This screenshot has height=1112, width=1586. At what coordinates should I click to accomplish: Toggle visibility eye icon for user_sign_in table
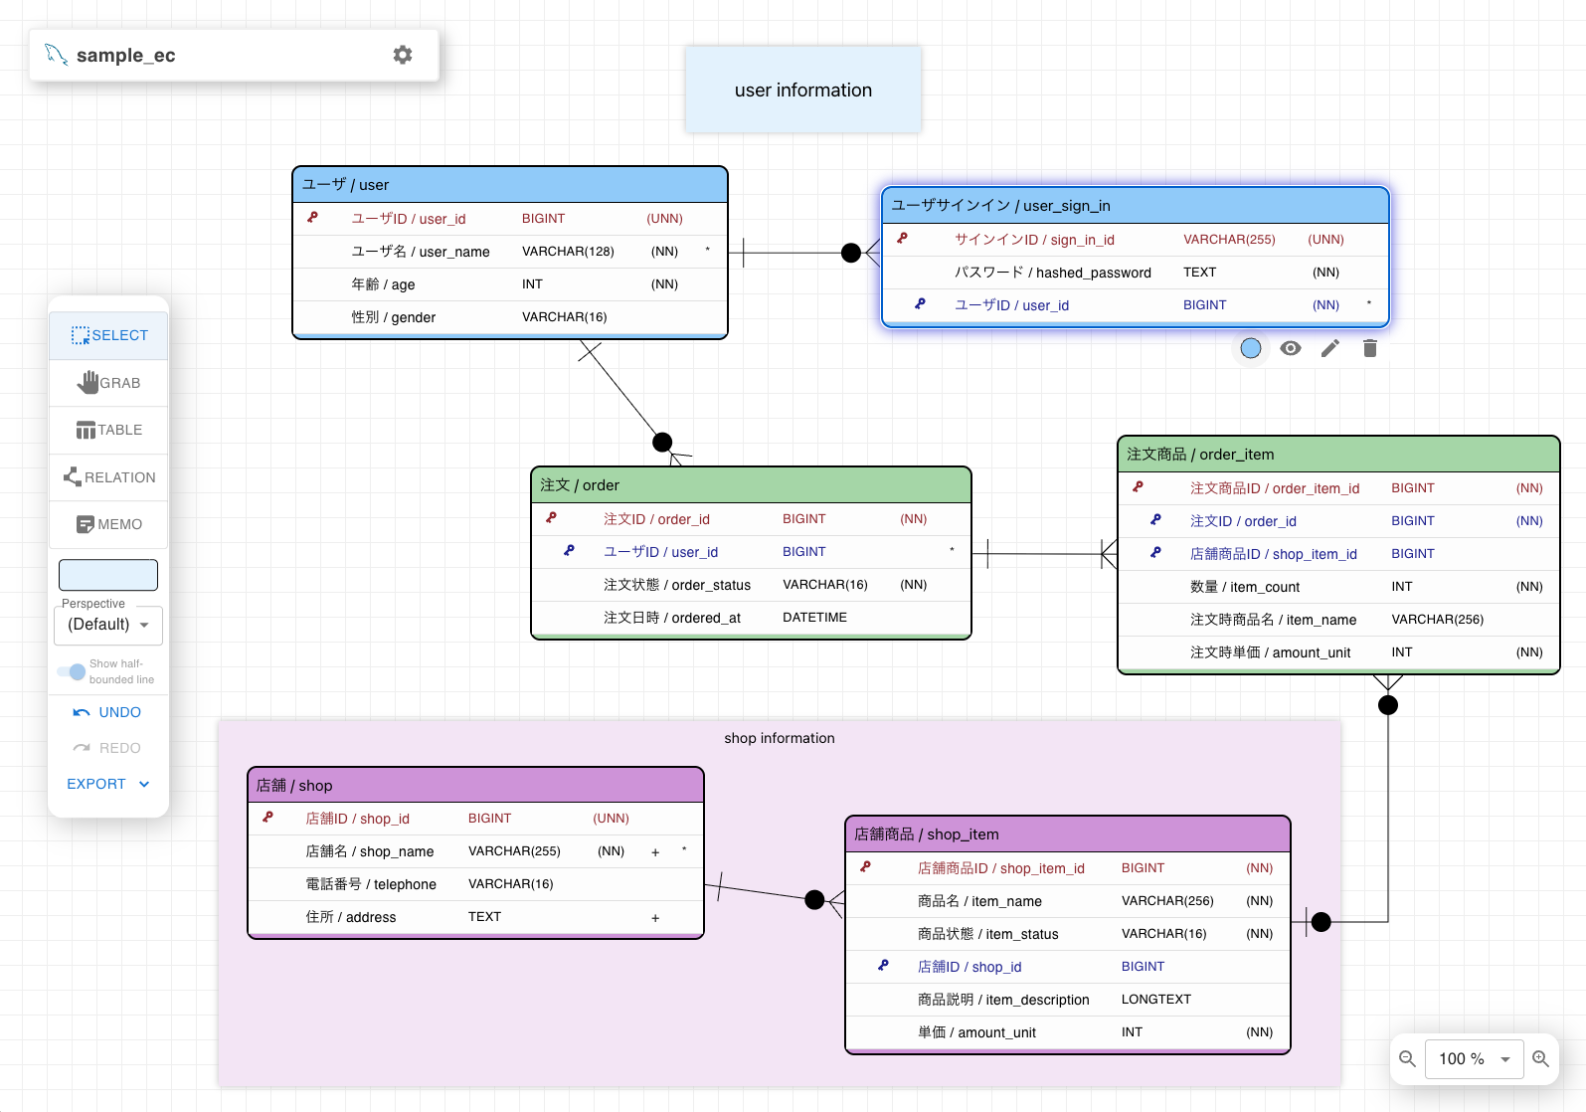(x=1291, y=348)
